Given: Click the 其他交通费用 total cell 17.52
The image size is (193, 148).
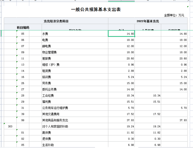Looking at the screenshot, I should pyautogui.click(x=122, y=114).
